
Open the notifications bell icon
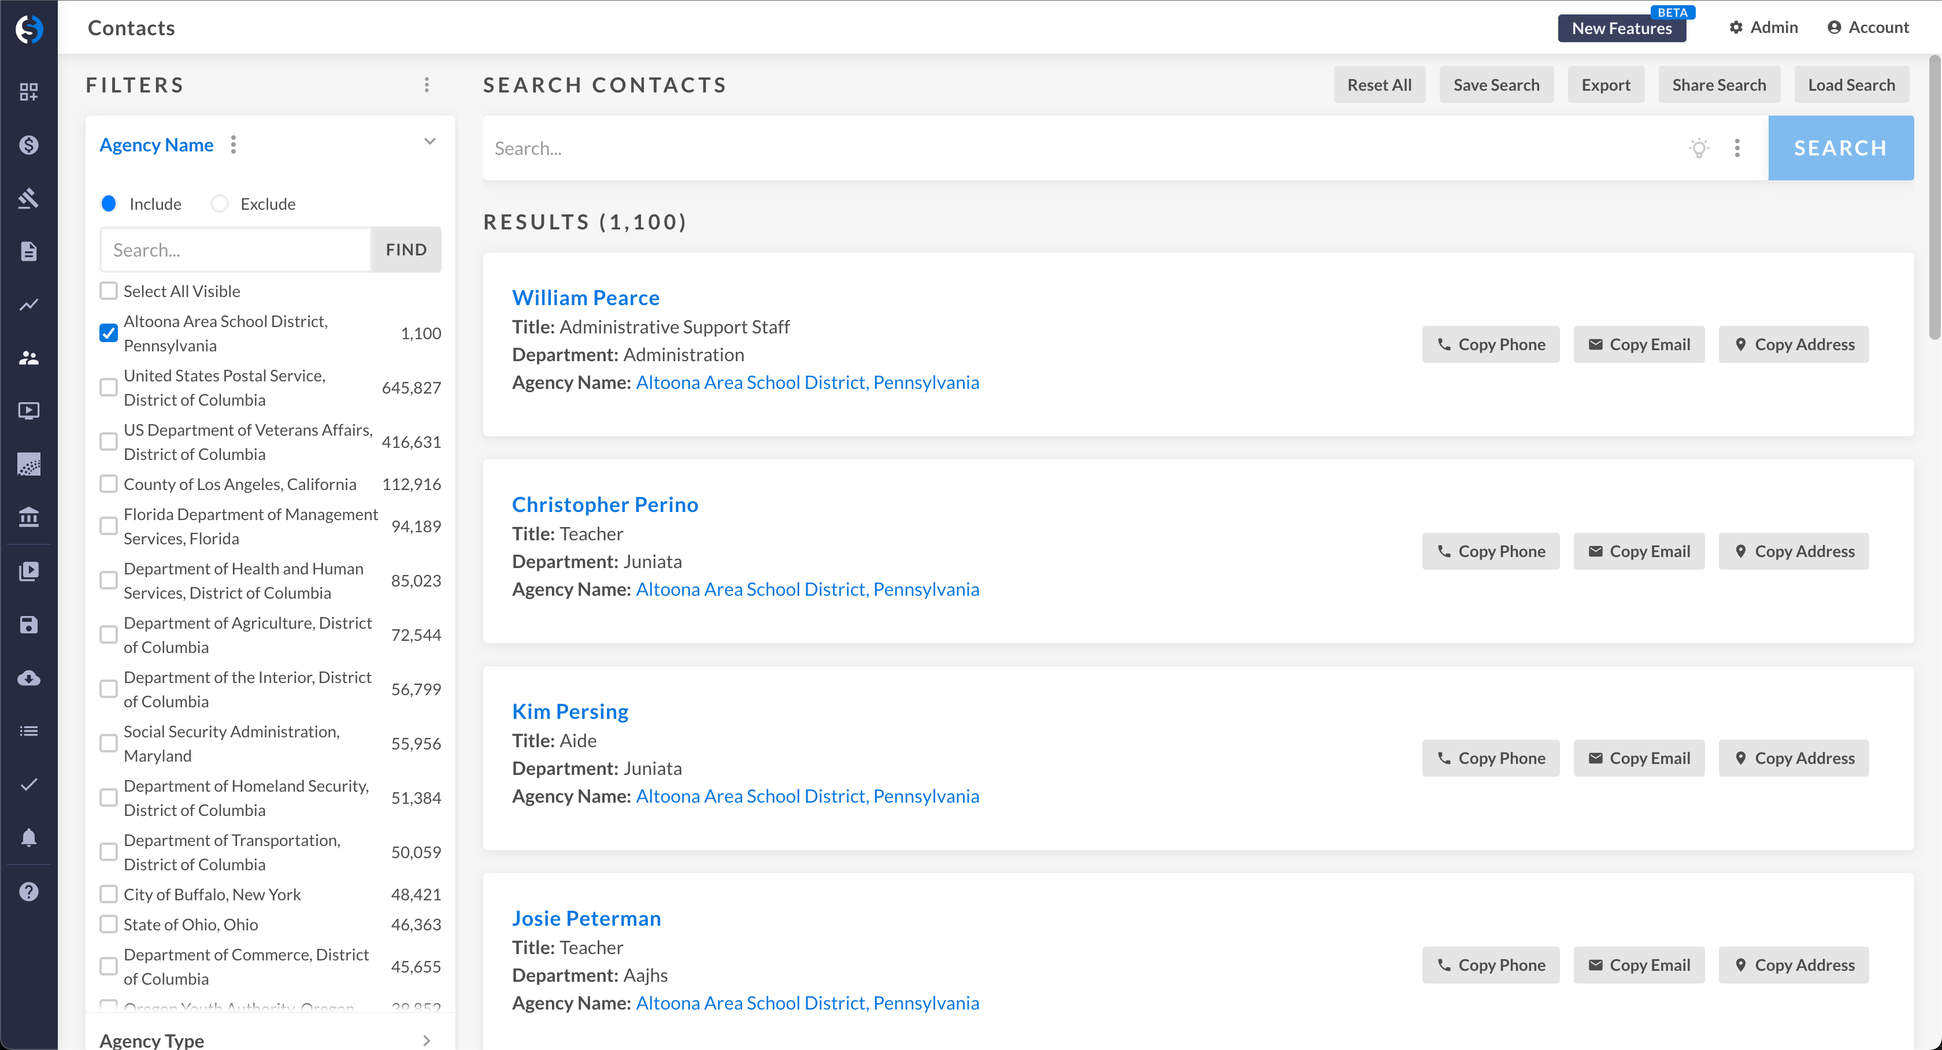[29, 837]
